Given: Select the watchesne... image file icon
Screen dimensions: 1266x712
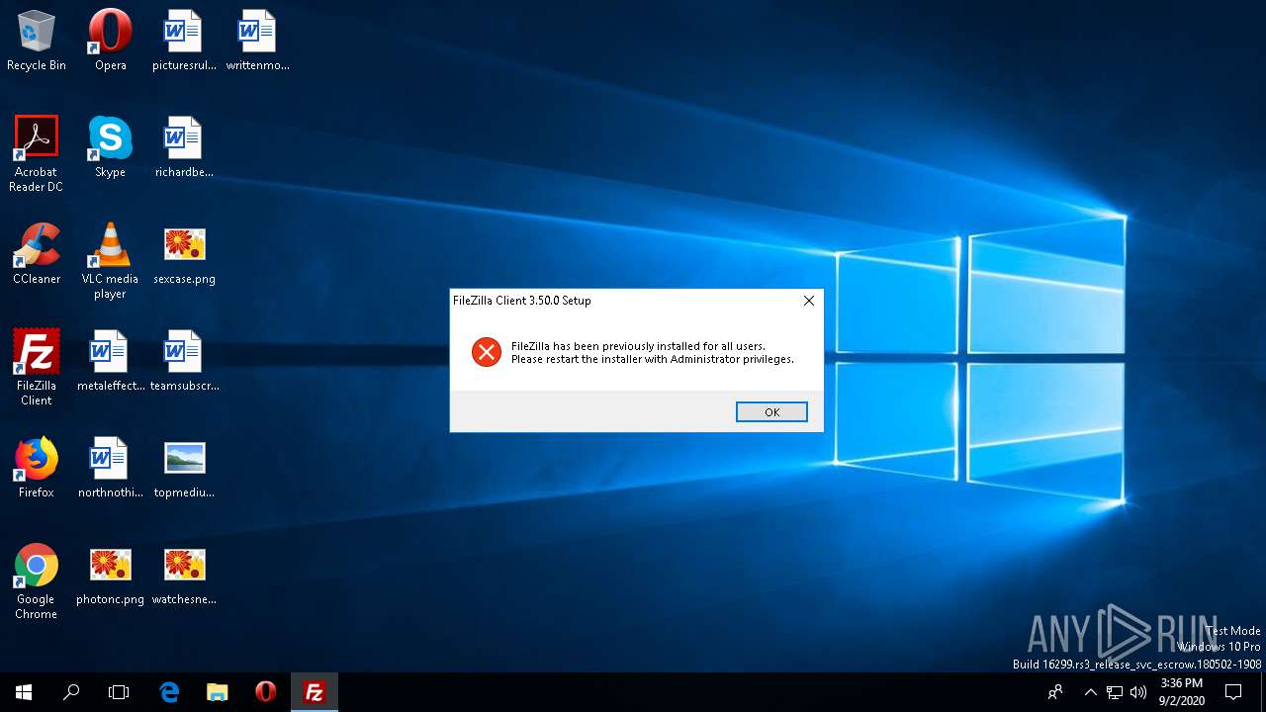Looking at the screenshot, I should pos(184,575).
